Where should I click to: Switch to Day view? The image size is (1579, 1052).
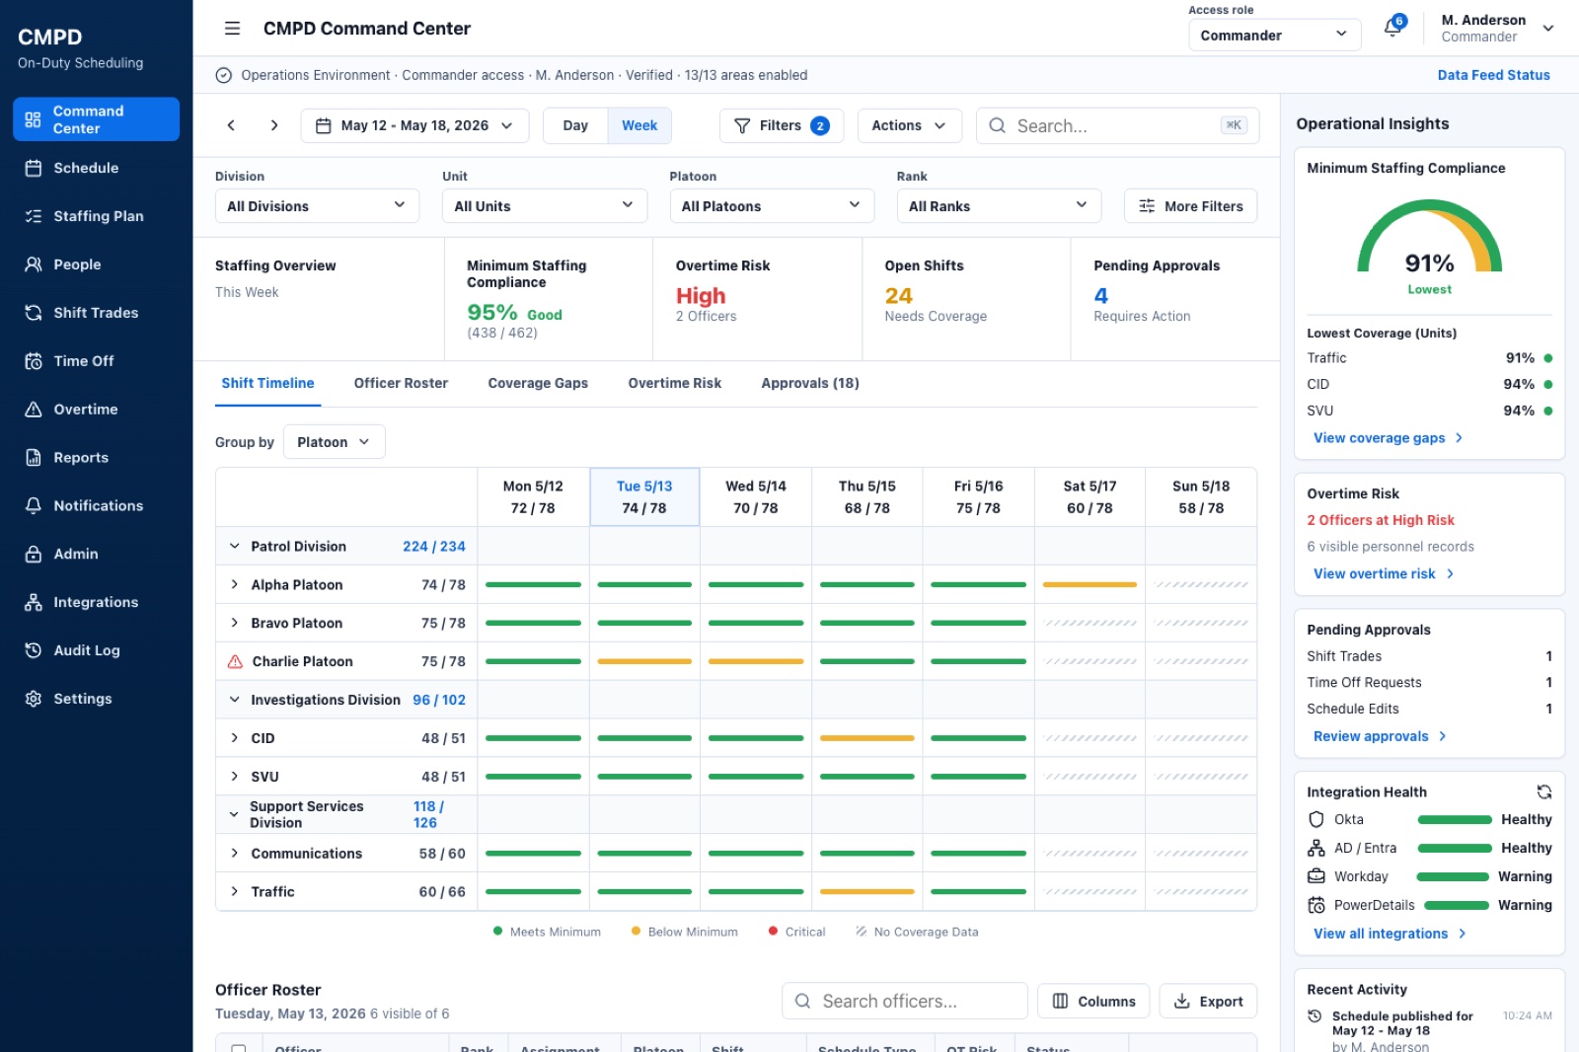pos(575,125)
